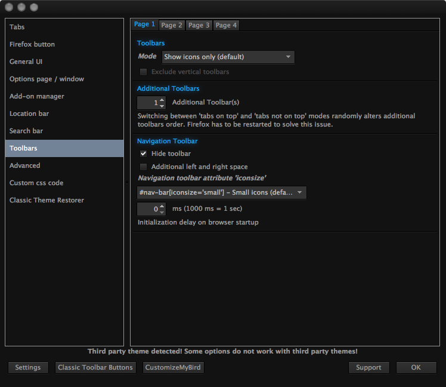446x387 pixels.
Task: Decrease Additional Toolbar(s) count with down arrow
Action: click(162, 106)
